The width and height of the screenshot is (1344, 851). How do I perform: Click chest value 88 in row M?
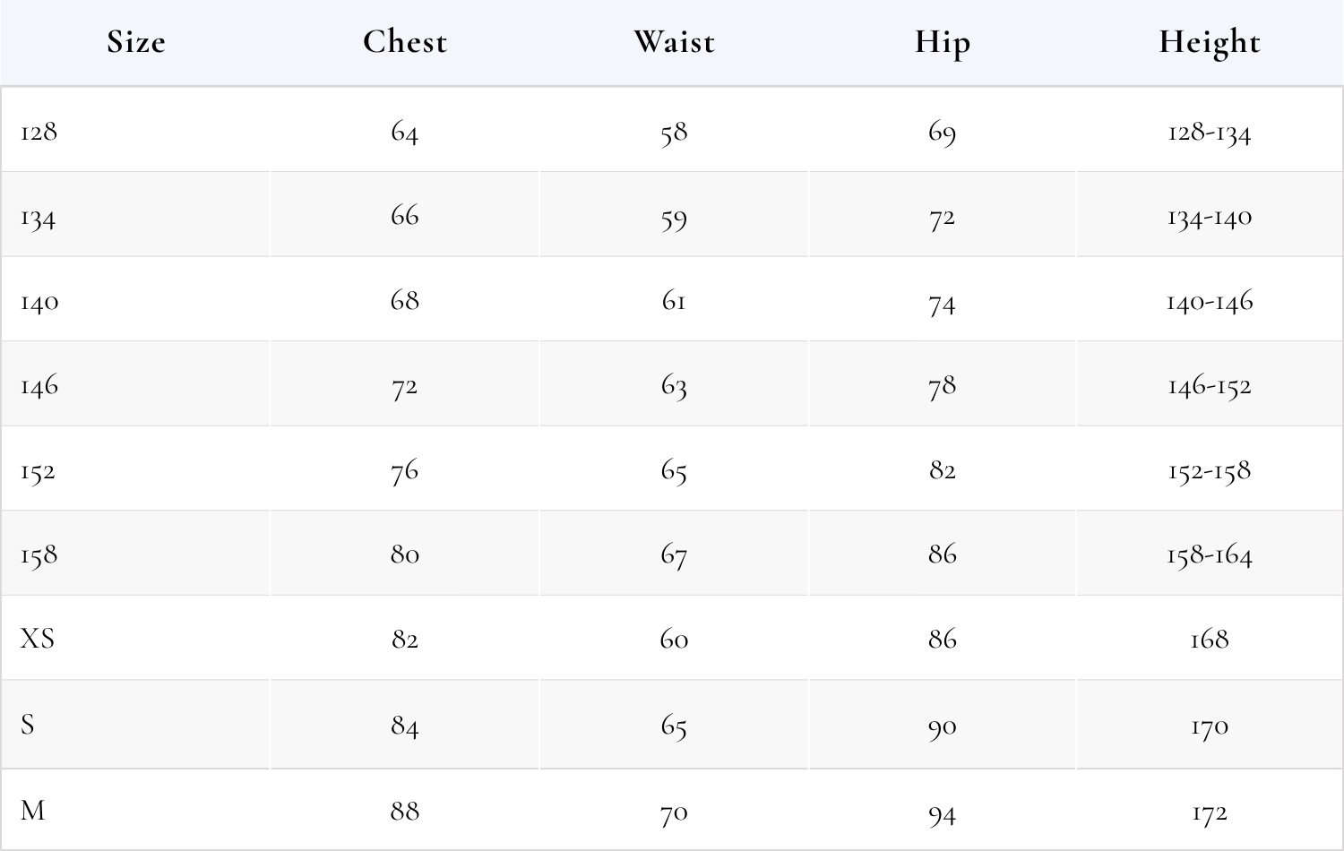coord(404,811)
